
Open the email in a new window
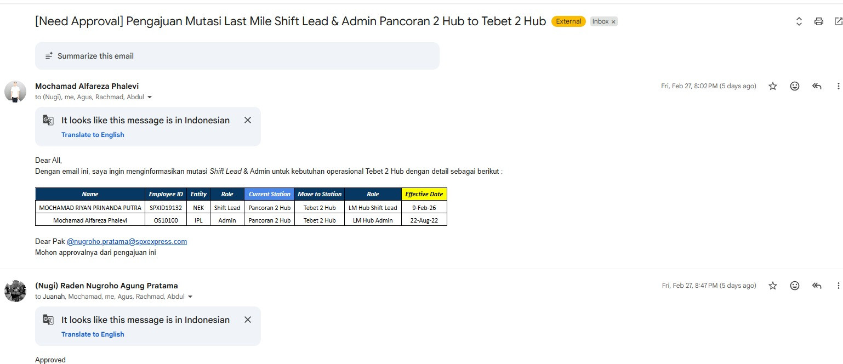[838, 21]
